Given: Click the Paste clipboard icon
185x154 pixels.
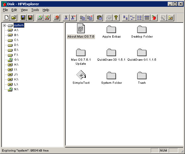Looking at the screenshot, I should click(x=99, y=18).
